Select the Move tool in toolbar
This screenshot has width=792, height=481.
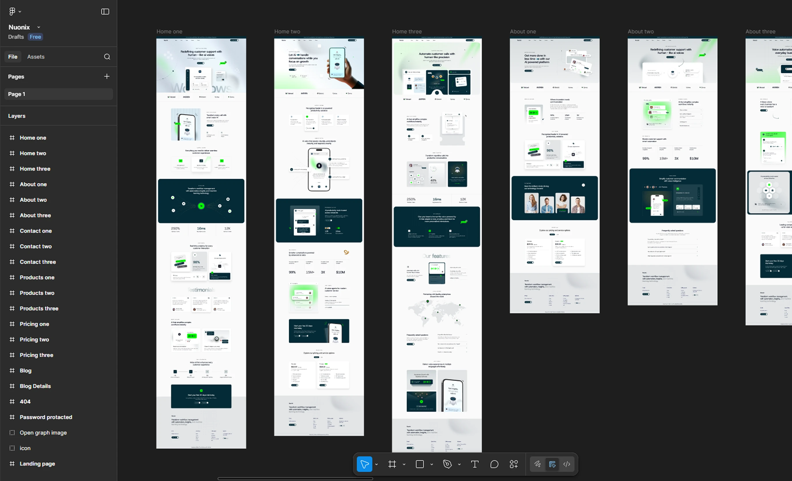coord(364,464)
